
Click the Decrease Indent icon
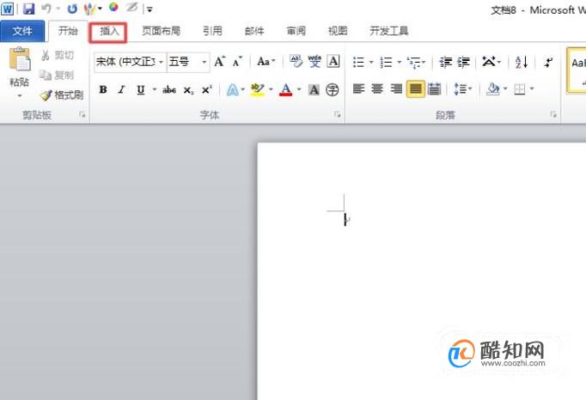point(445,62)
